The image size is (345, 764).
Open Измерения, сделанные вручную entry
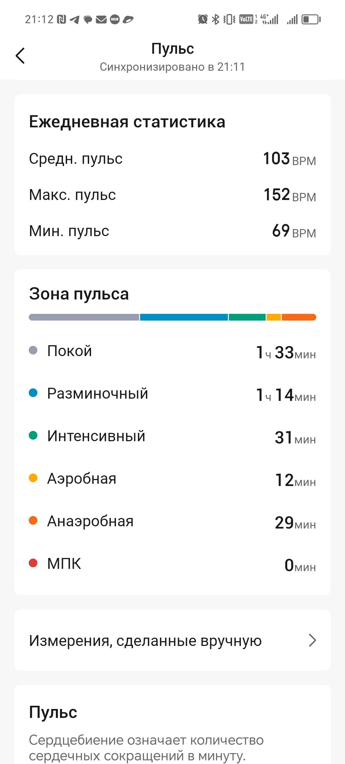(x=145, y=640)
